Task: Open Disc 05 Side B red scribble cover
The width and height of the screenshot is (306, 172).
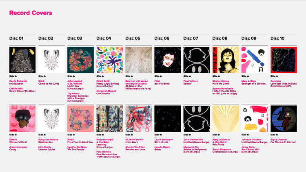Action: tap(139, 119)
